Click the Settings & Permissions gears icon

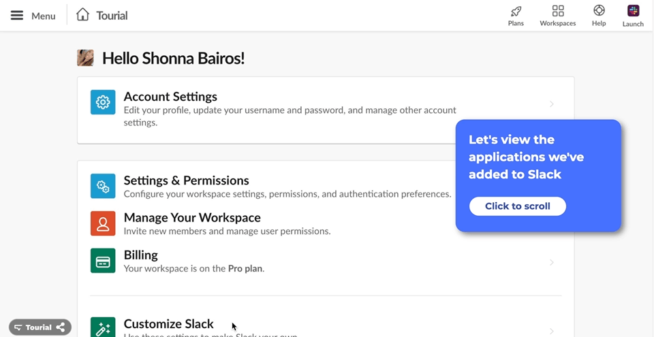(103, 187)
